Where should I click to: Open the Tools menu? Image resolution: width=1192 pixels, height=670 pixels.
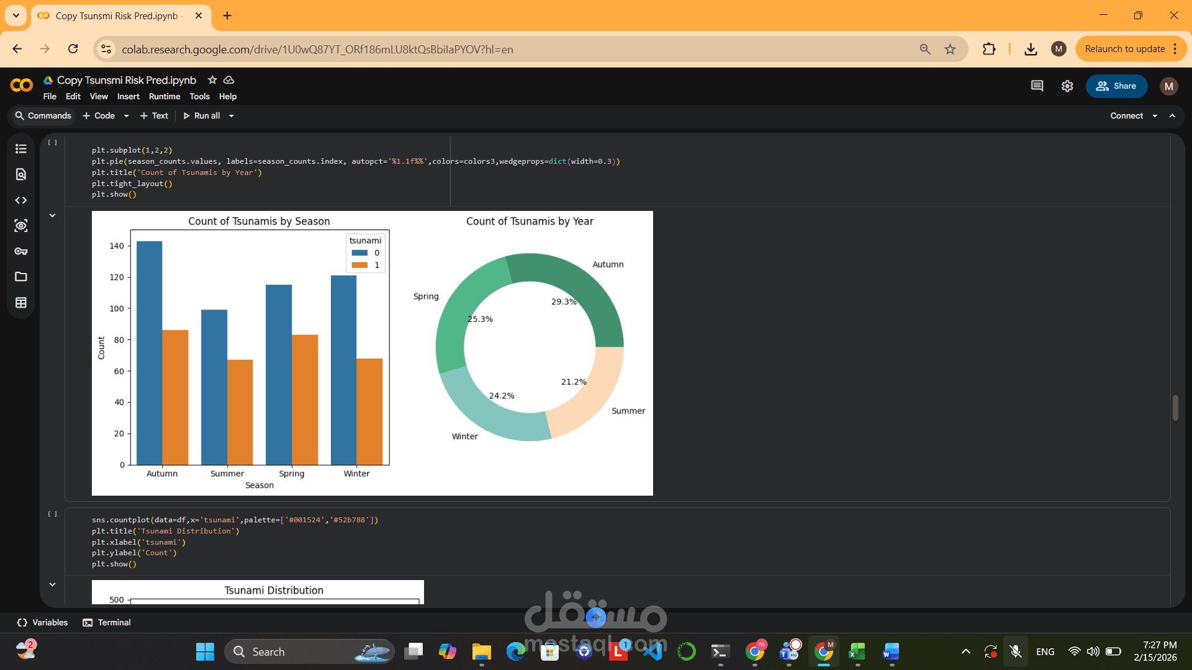[x=199, y=97]
